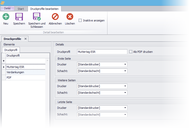Click the Speichern floppy disk icon
The image size is (189, 128).
[19, 17]
